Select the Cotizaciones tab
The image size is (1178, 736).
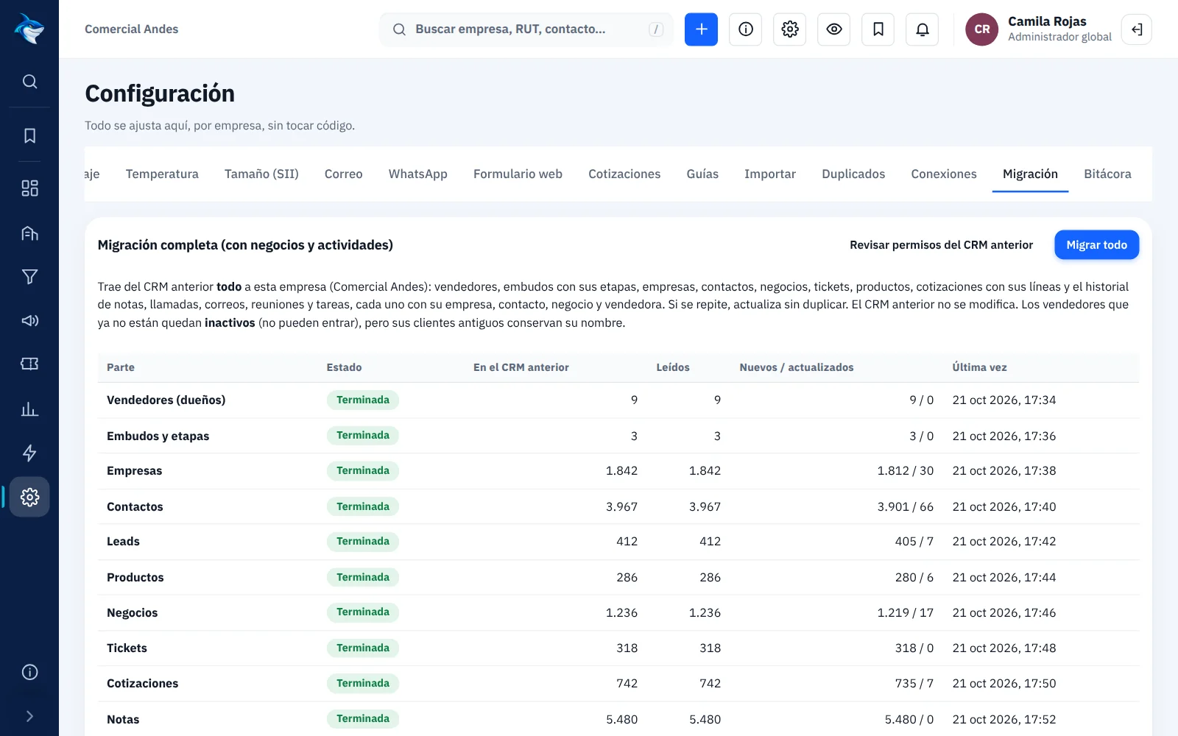pos(624,174)
